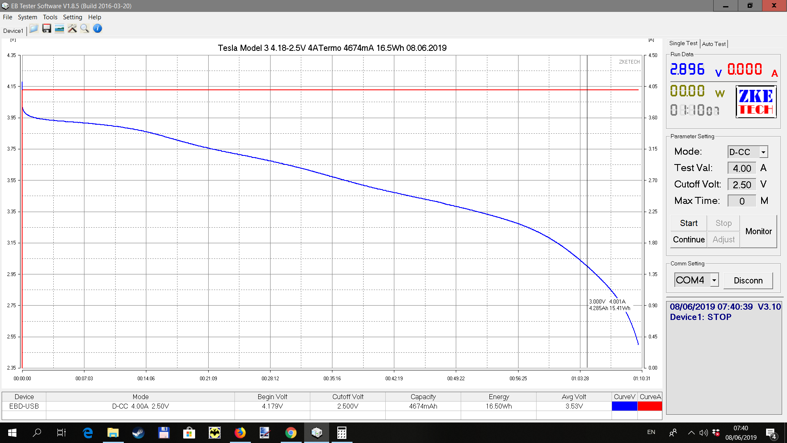Viewport: 787px width, 443px height.
Task: Click the floppy disk save icon
Action: [x=47, y=29]
